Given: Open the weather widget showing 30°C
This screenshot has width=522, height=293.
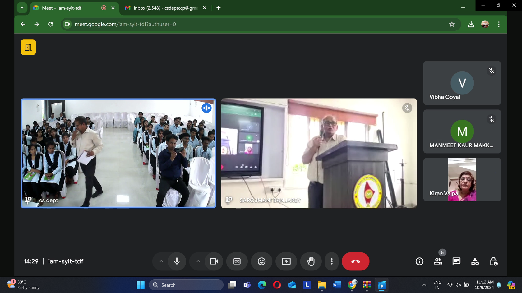Looking at the screenshot, I should [x=24, y=285].
